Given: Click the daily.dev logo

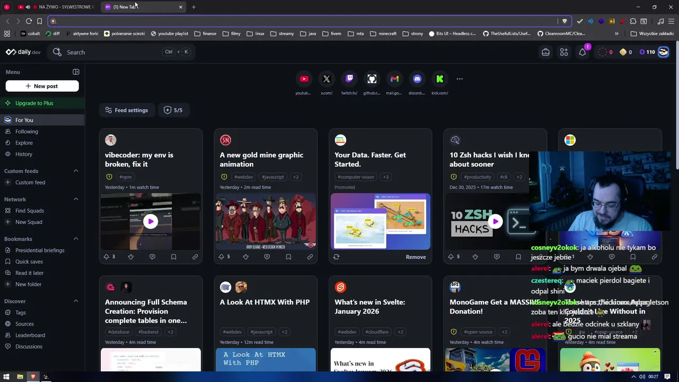Looking at the screenshot, I should pyautogui.click(x=23, y=52).
